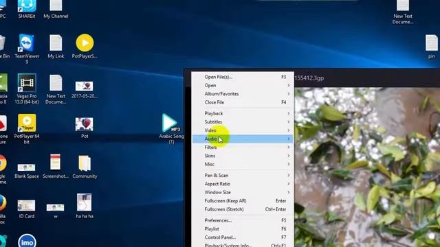
Task: Expand the Aspect Ratio submenu
Action: pyautogui.click(x=243, y=184)
